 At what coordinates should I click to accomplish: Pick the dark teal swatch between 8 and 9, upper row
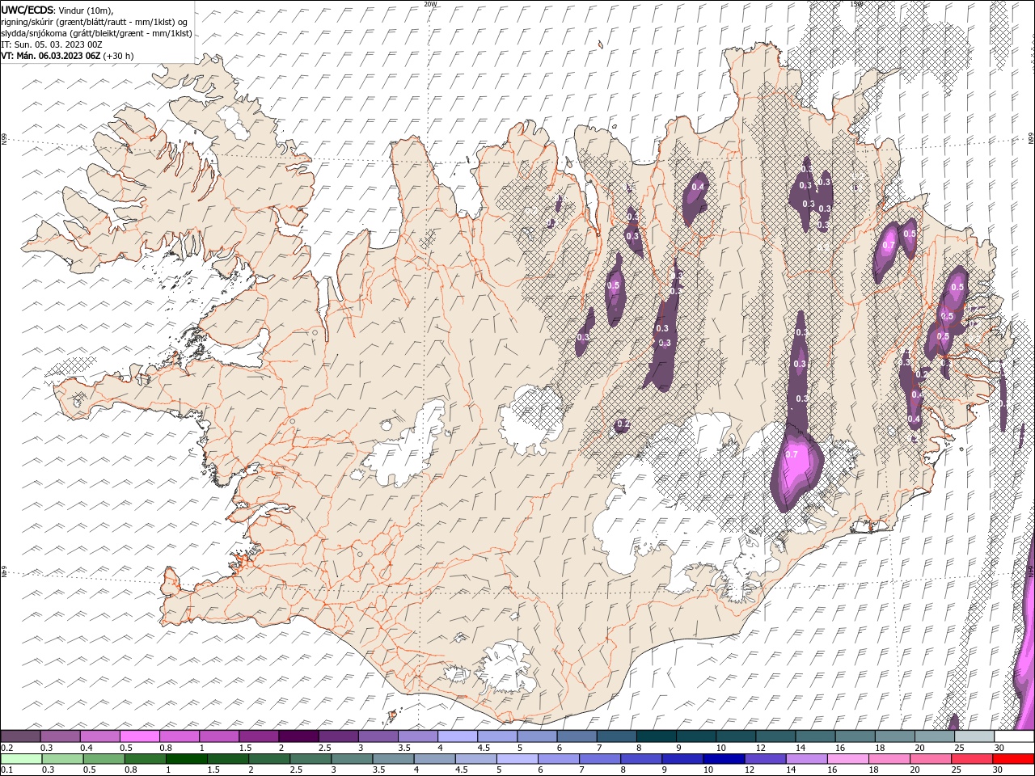coord(657,736)
